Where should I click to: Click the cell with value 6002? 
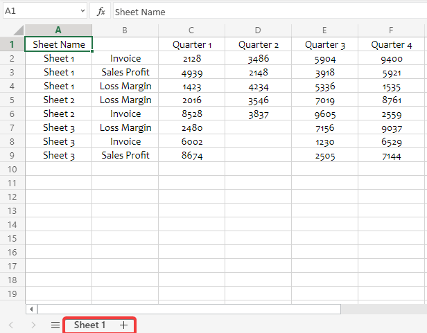tap(192, 141)
